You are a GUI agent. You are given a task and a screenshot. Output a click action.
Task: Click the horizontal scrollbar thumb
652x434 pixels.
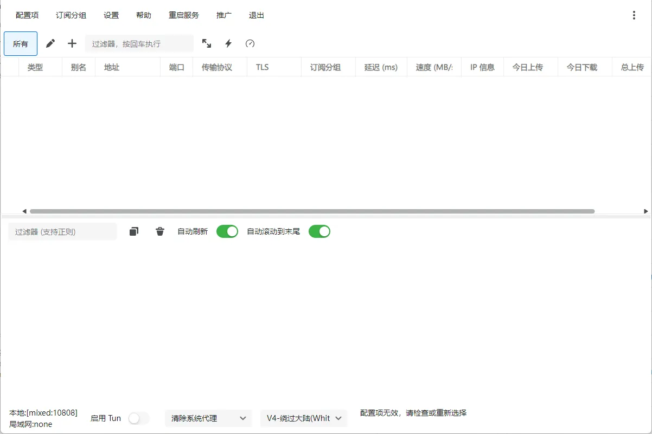[x=312, y=211]
